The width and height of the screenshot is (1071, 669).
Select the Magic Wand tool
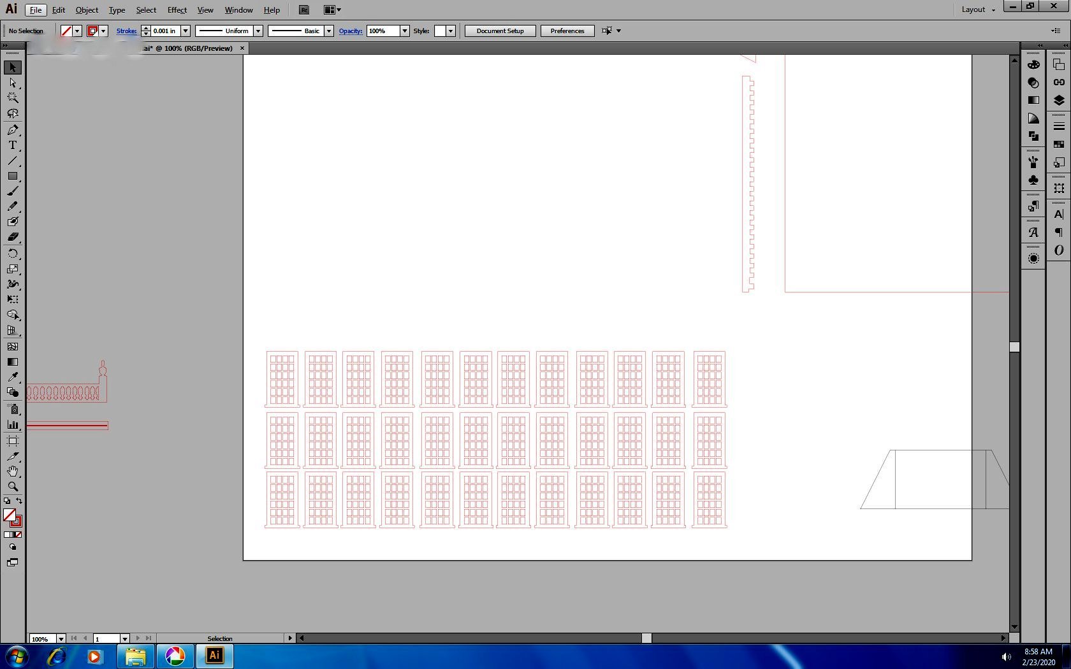click(13, 98)
